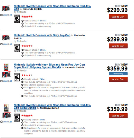Open Nintendo Switch Console with Gray Joy-Con link
This screenshot has height=138, width=134.
(x=42, y=35)
